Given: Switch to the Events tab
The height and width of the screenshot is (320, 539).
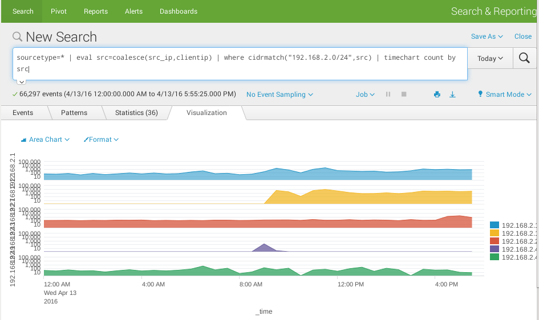Looking at the screenshot, I should [23, 113].
